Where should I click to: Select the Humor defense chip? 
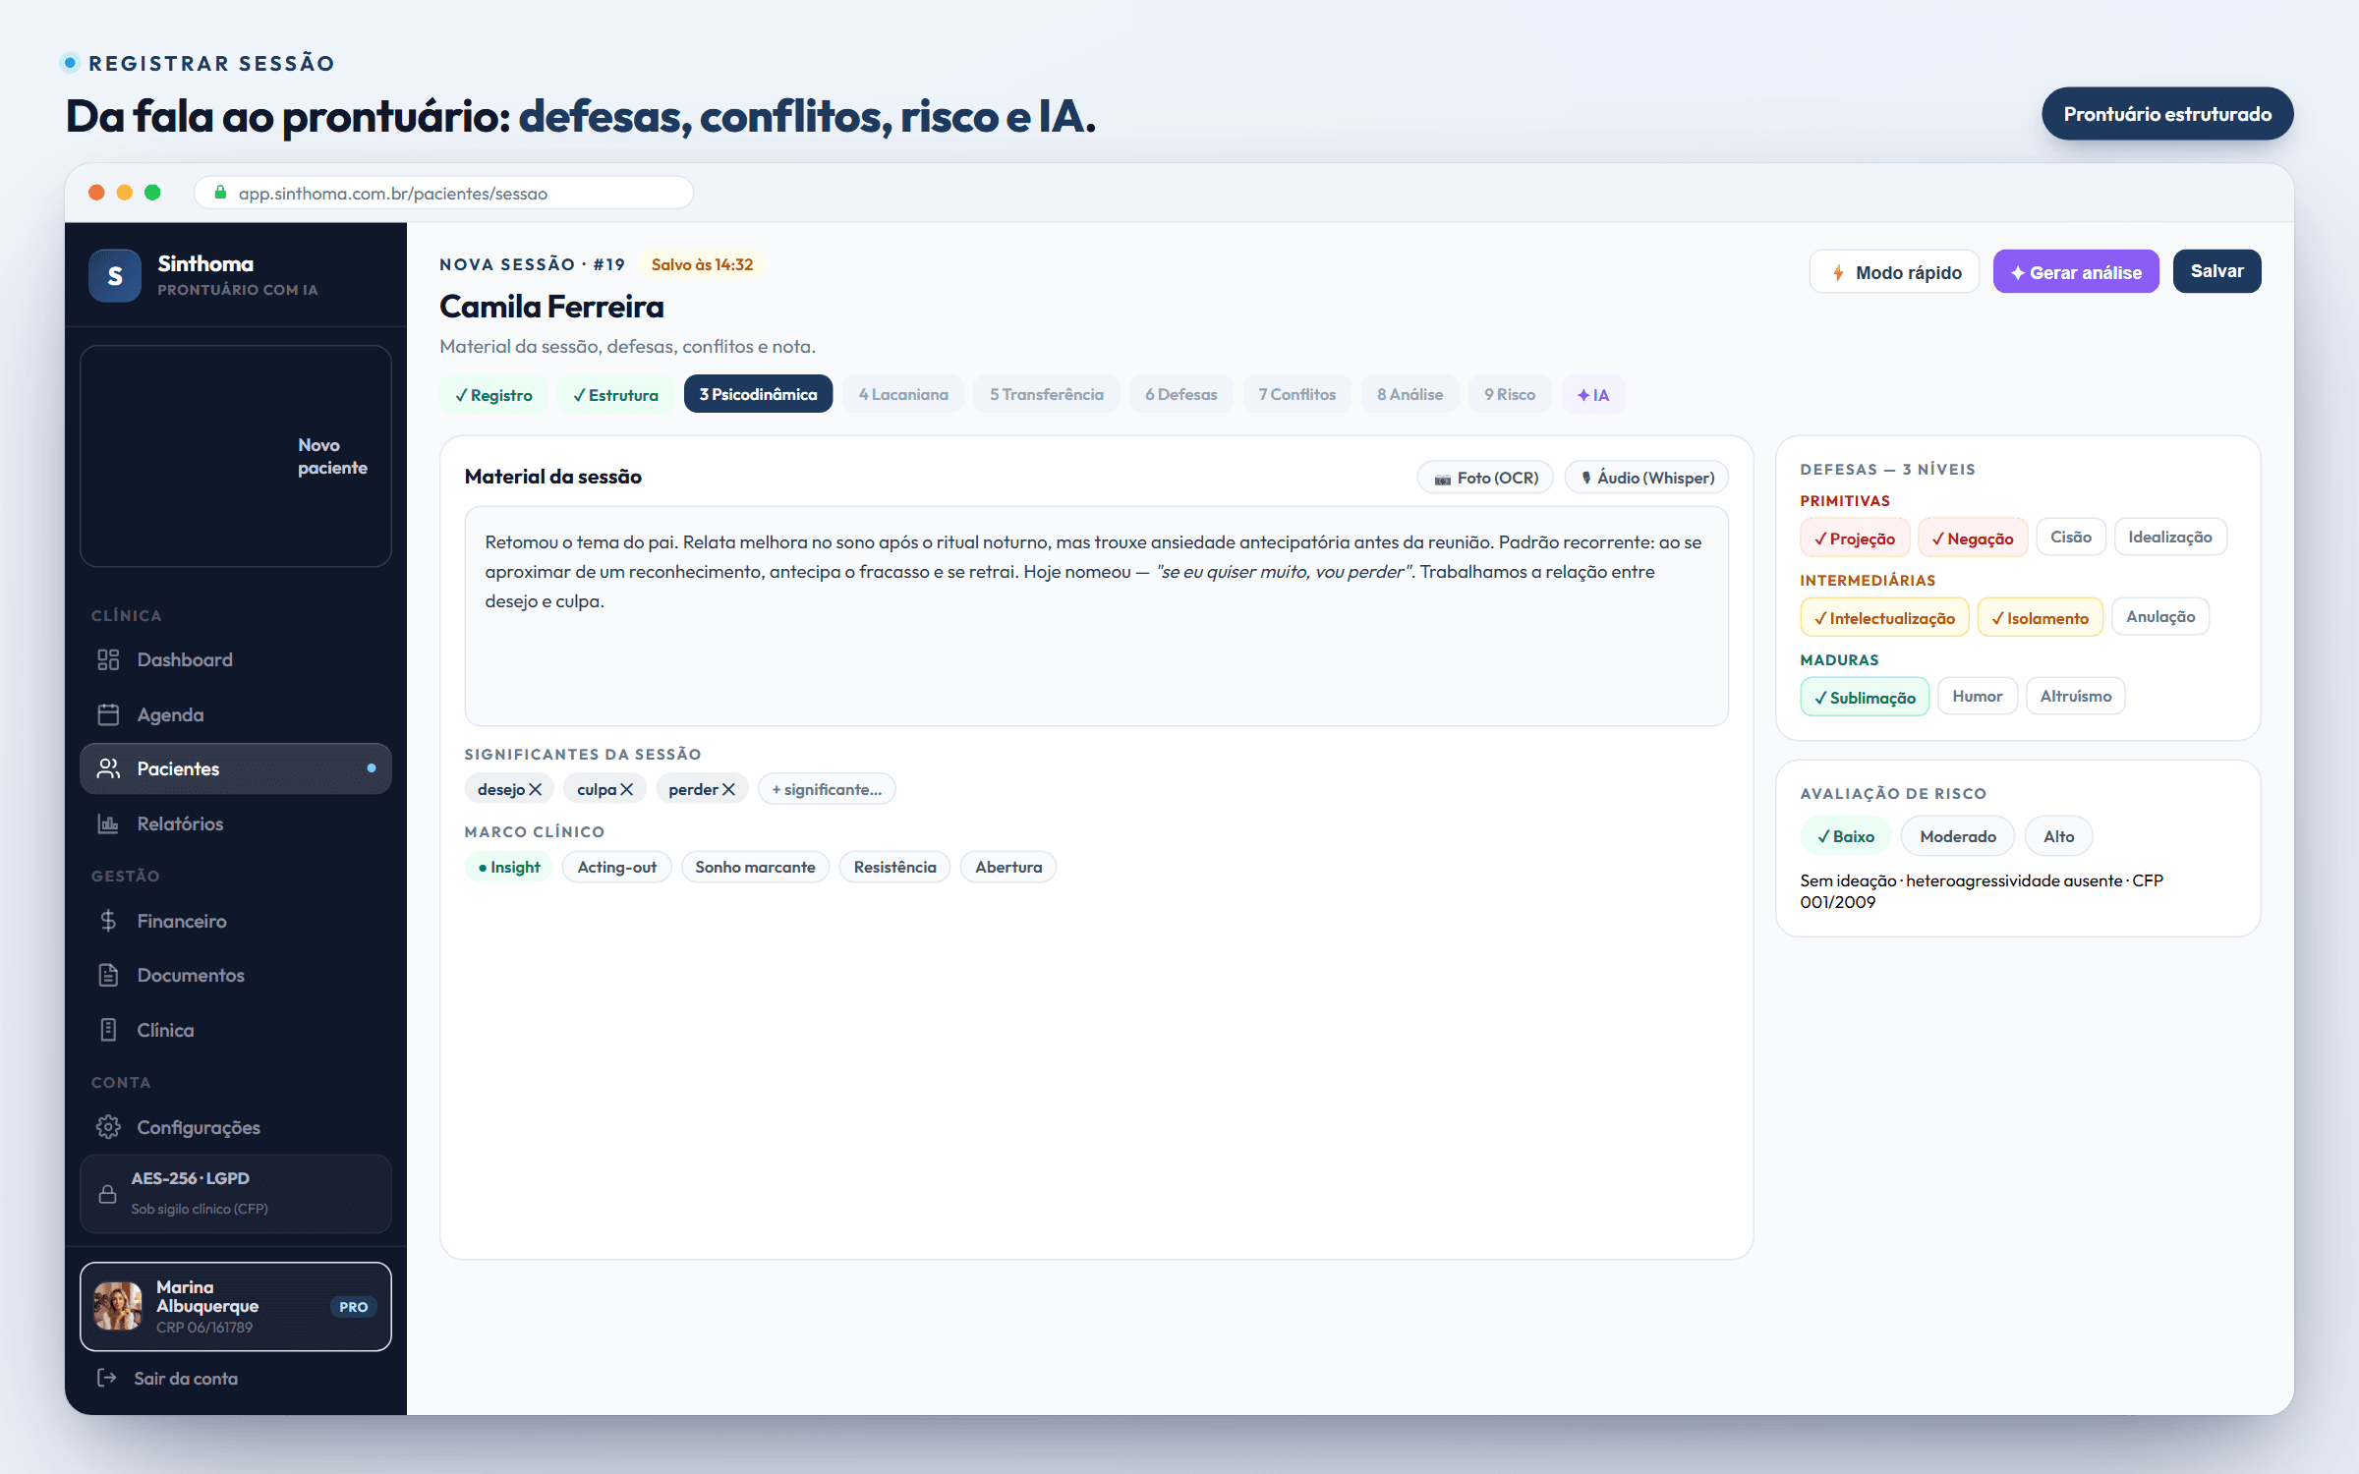(x=1978, y=696)
